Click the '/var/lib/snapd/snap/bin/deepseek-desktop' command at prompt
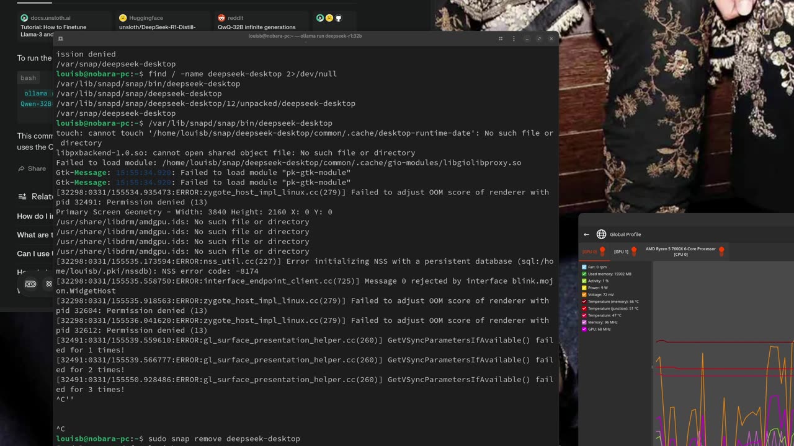This screenshot has width=794, height=446. (x=240, y=123)
